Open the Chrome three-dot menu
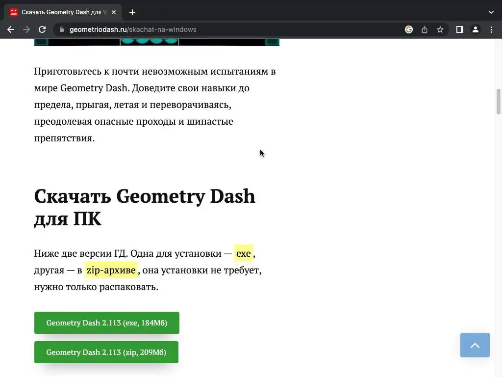Screen dimensions: 502x377 click(x=491, y=29)
